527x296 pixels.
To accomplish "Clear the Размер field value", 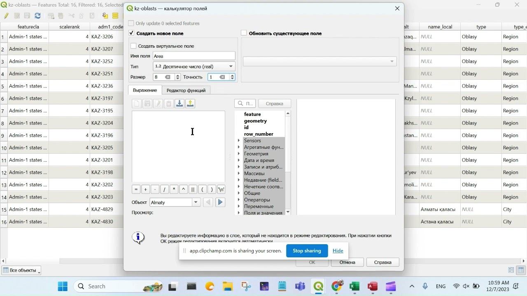I will click(x=168, y=77).
